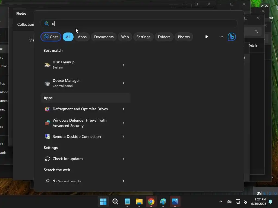Expand 'd - See web results' chevron
The width and height of the screenshot is (278, 208).
124,181
